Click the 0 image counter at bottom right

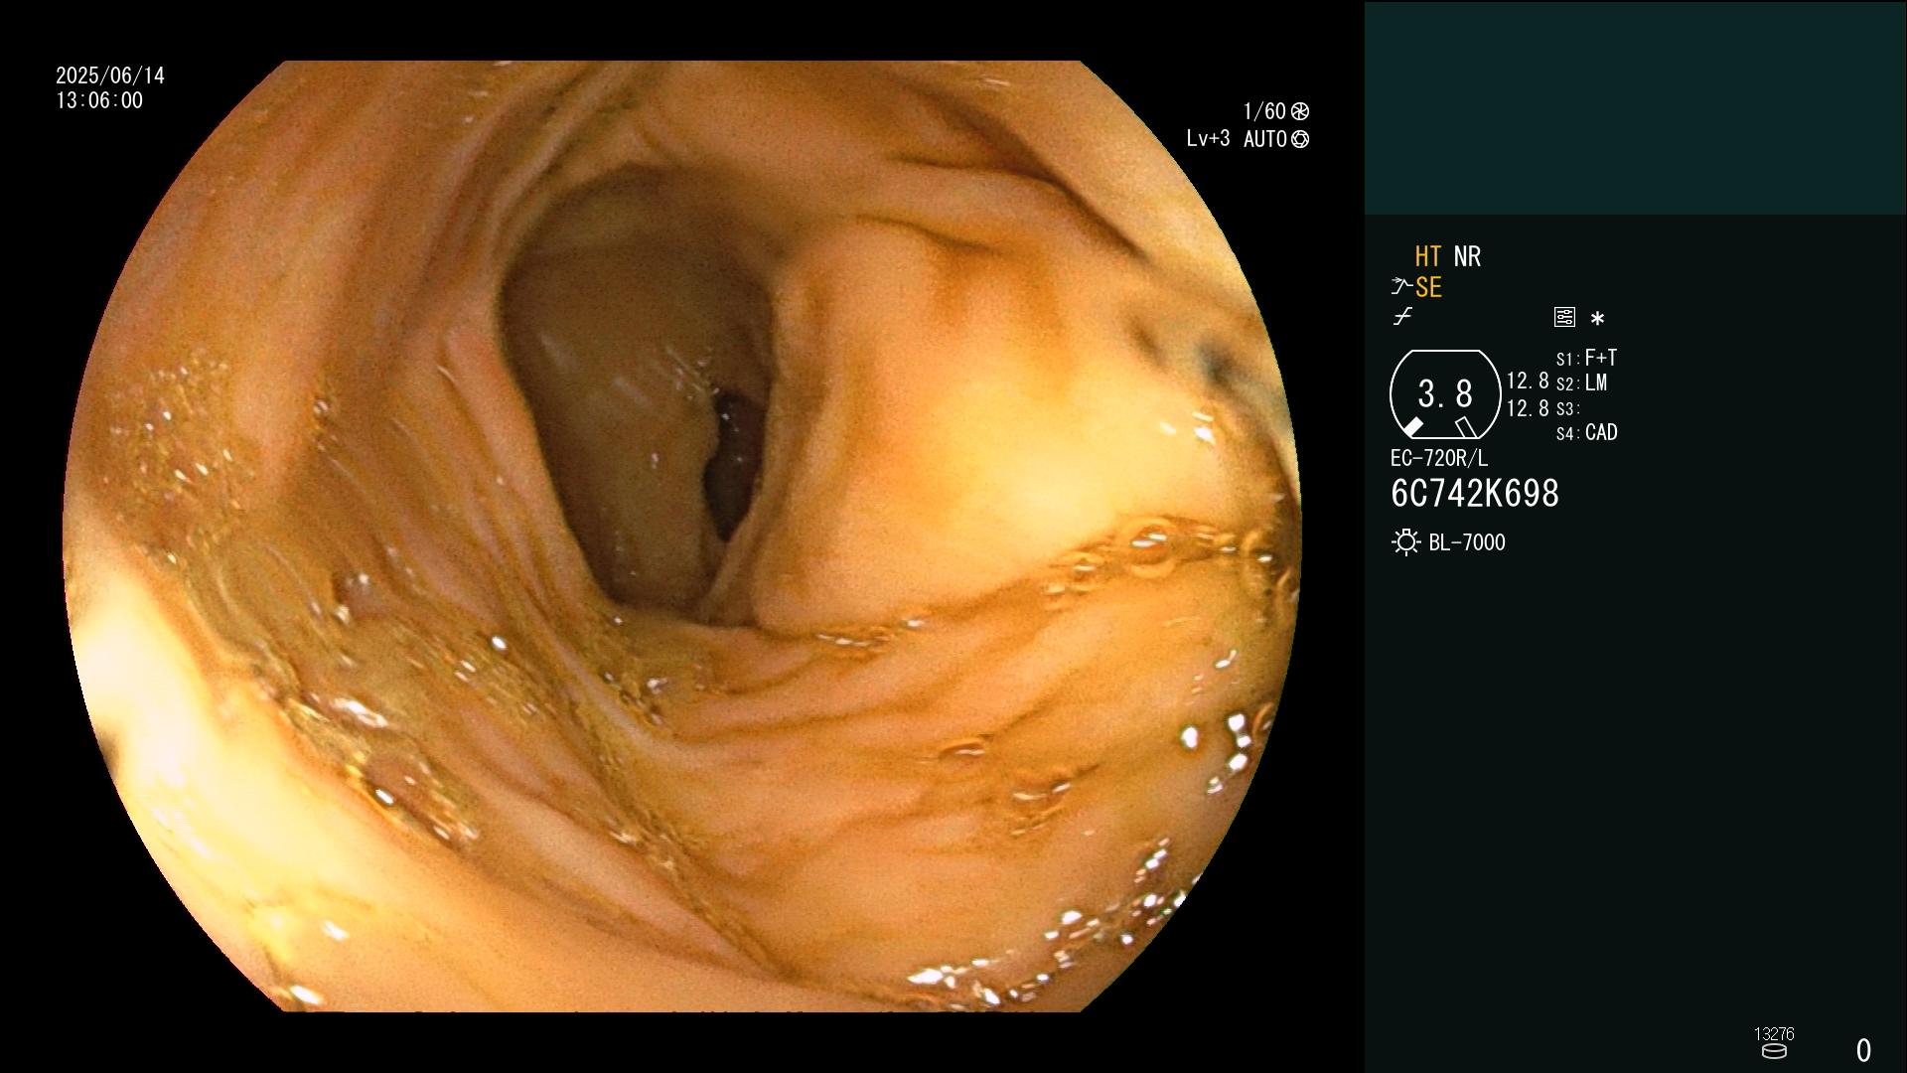point(1863,1050)
